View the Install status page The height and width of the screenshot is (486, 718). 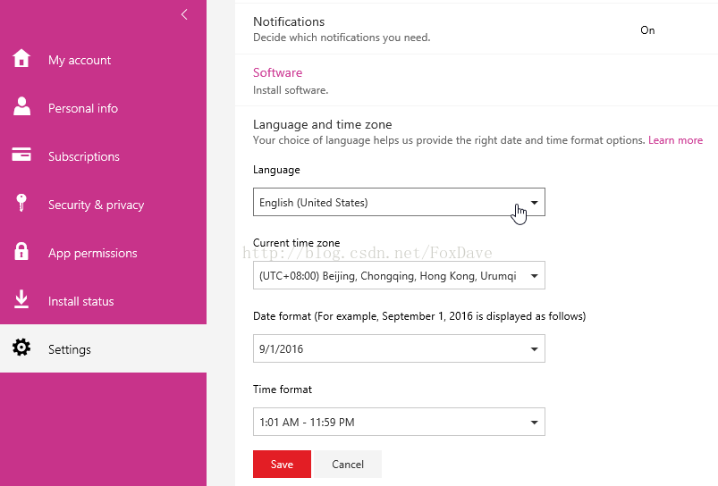(x=103, y=302)
